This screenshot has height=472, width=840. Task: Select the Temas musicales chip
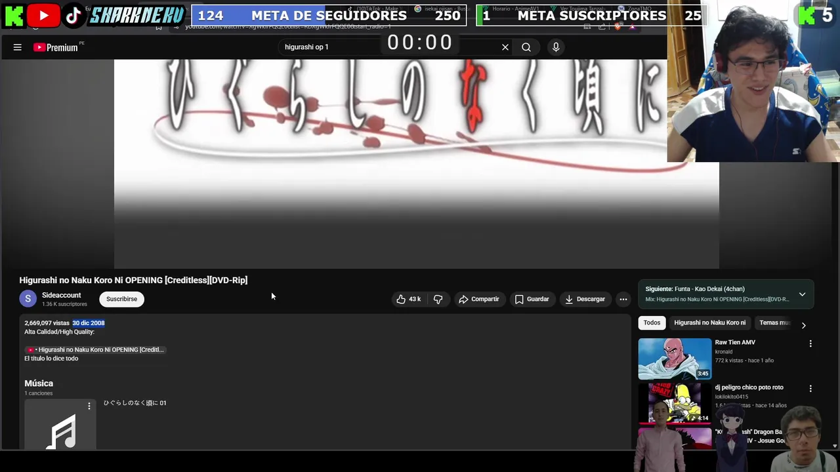click(x=774, y=323)
